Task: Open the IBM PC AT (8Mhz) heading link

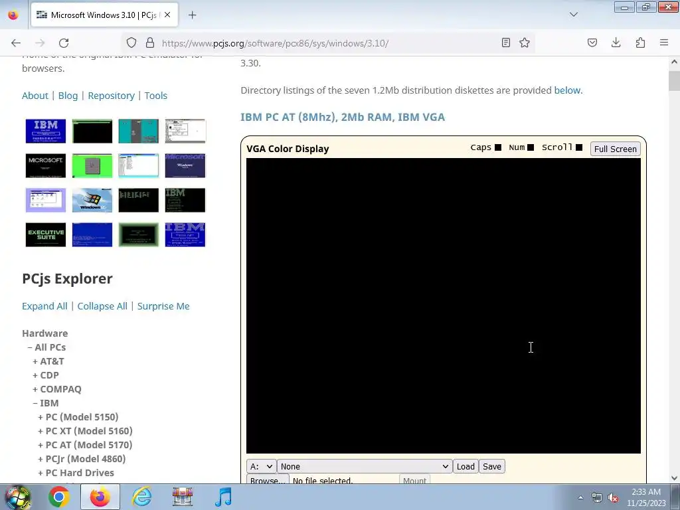Action: click(343, 117)
